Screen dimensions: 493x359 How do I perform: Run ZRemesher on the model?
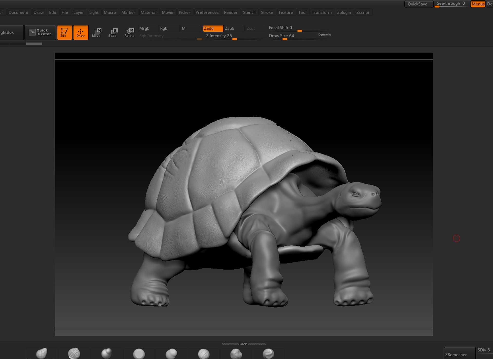(x=459, y=354)
